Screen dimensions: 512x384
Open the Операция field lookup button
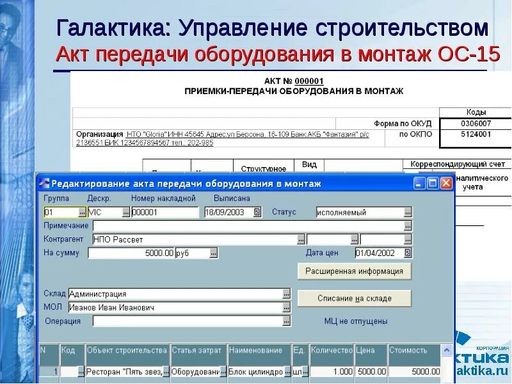click(x=286, y=321)
